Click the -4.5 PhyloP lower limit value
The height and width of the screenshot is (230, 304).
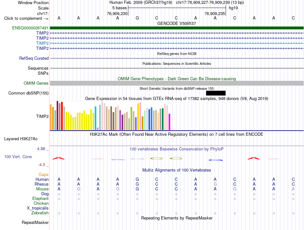(x=42, y=165)
